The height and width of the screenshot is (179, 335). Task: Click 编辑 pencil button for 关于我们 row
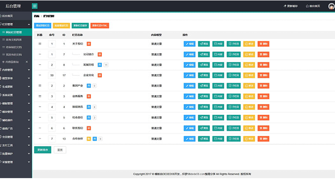189,44
